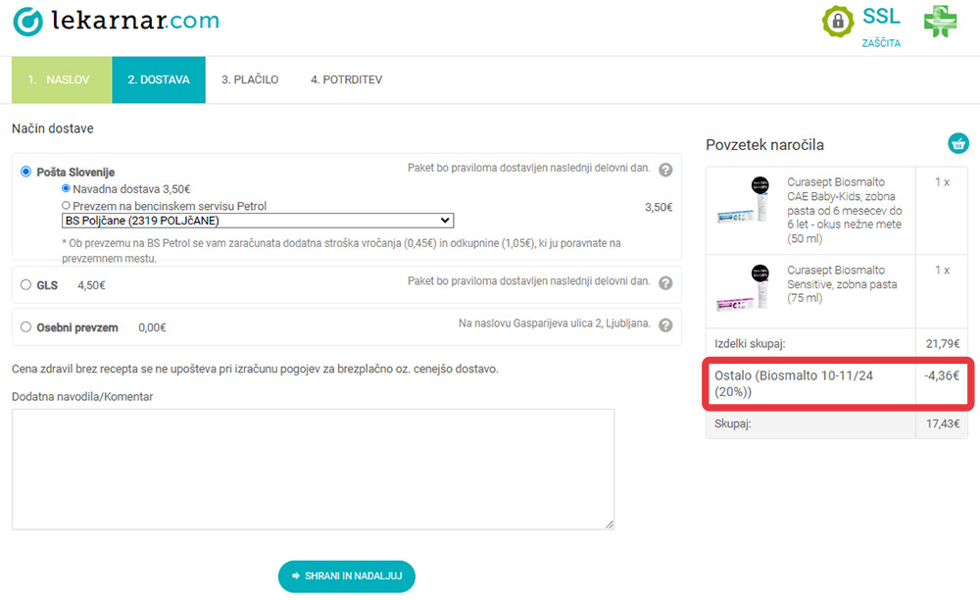Open the 4. Potrditev step tab

(x=346, y=80)
